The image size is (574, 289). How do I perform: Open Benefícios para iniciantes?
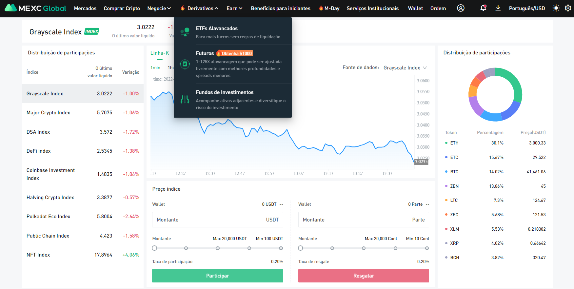tap(281, 8)
